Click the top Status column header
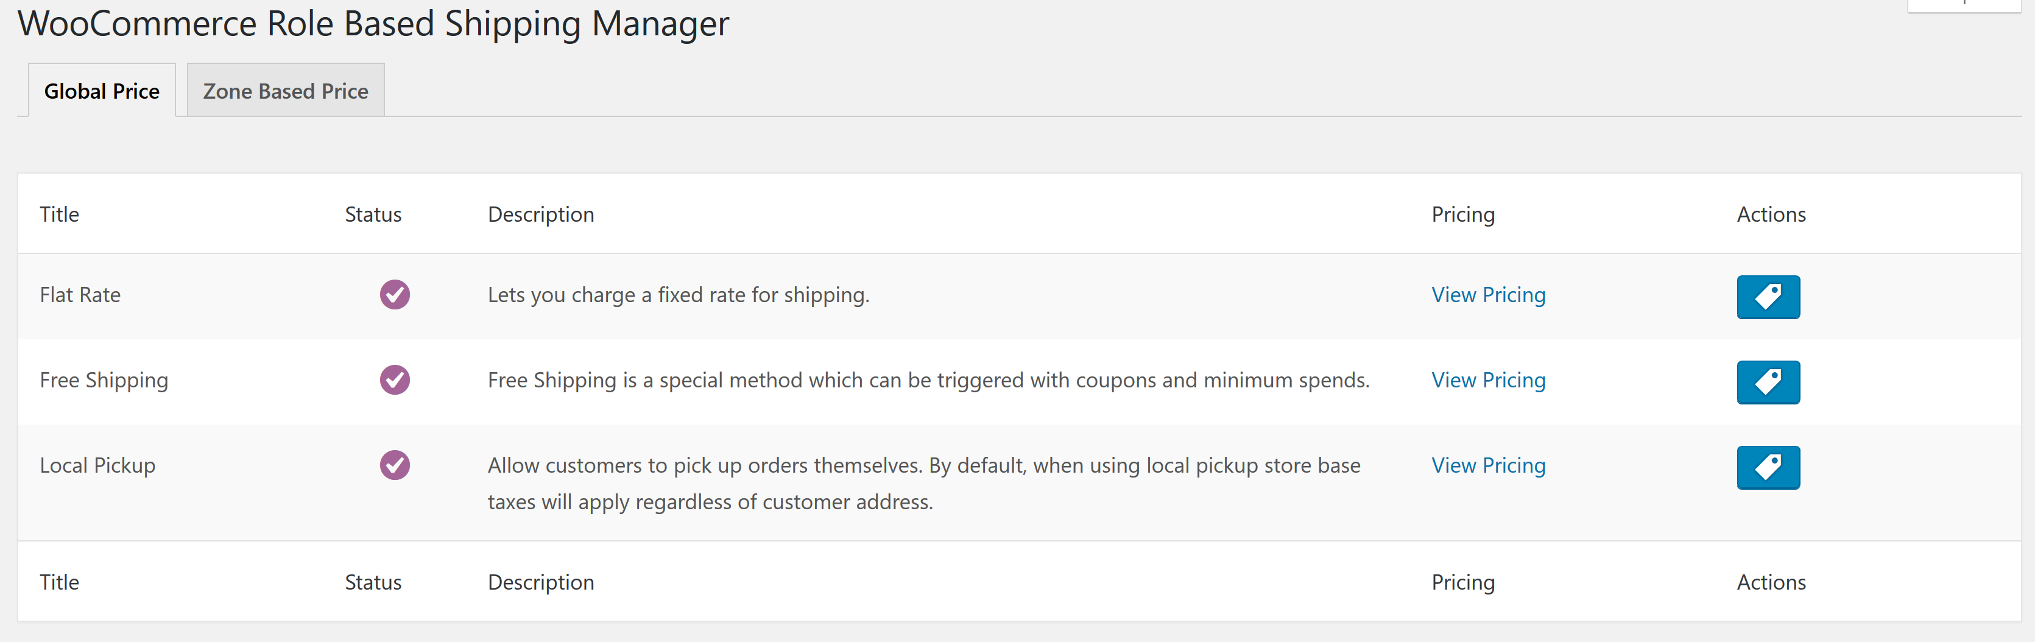 (x=373, y=214)
